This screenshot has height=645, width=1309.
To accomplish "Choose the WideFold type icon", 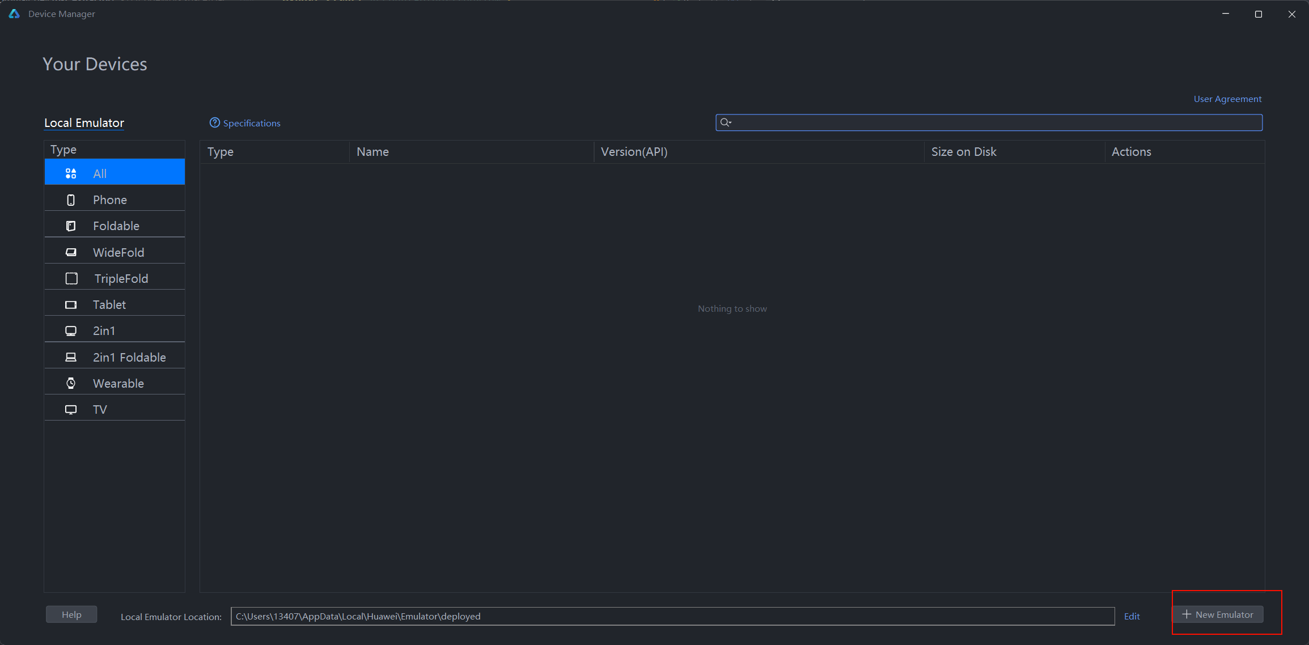I will pos(71,252).
